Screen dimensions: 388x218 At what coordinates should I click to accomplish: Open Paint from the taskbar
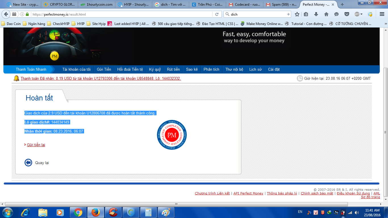[166, 212]
